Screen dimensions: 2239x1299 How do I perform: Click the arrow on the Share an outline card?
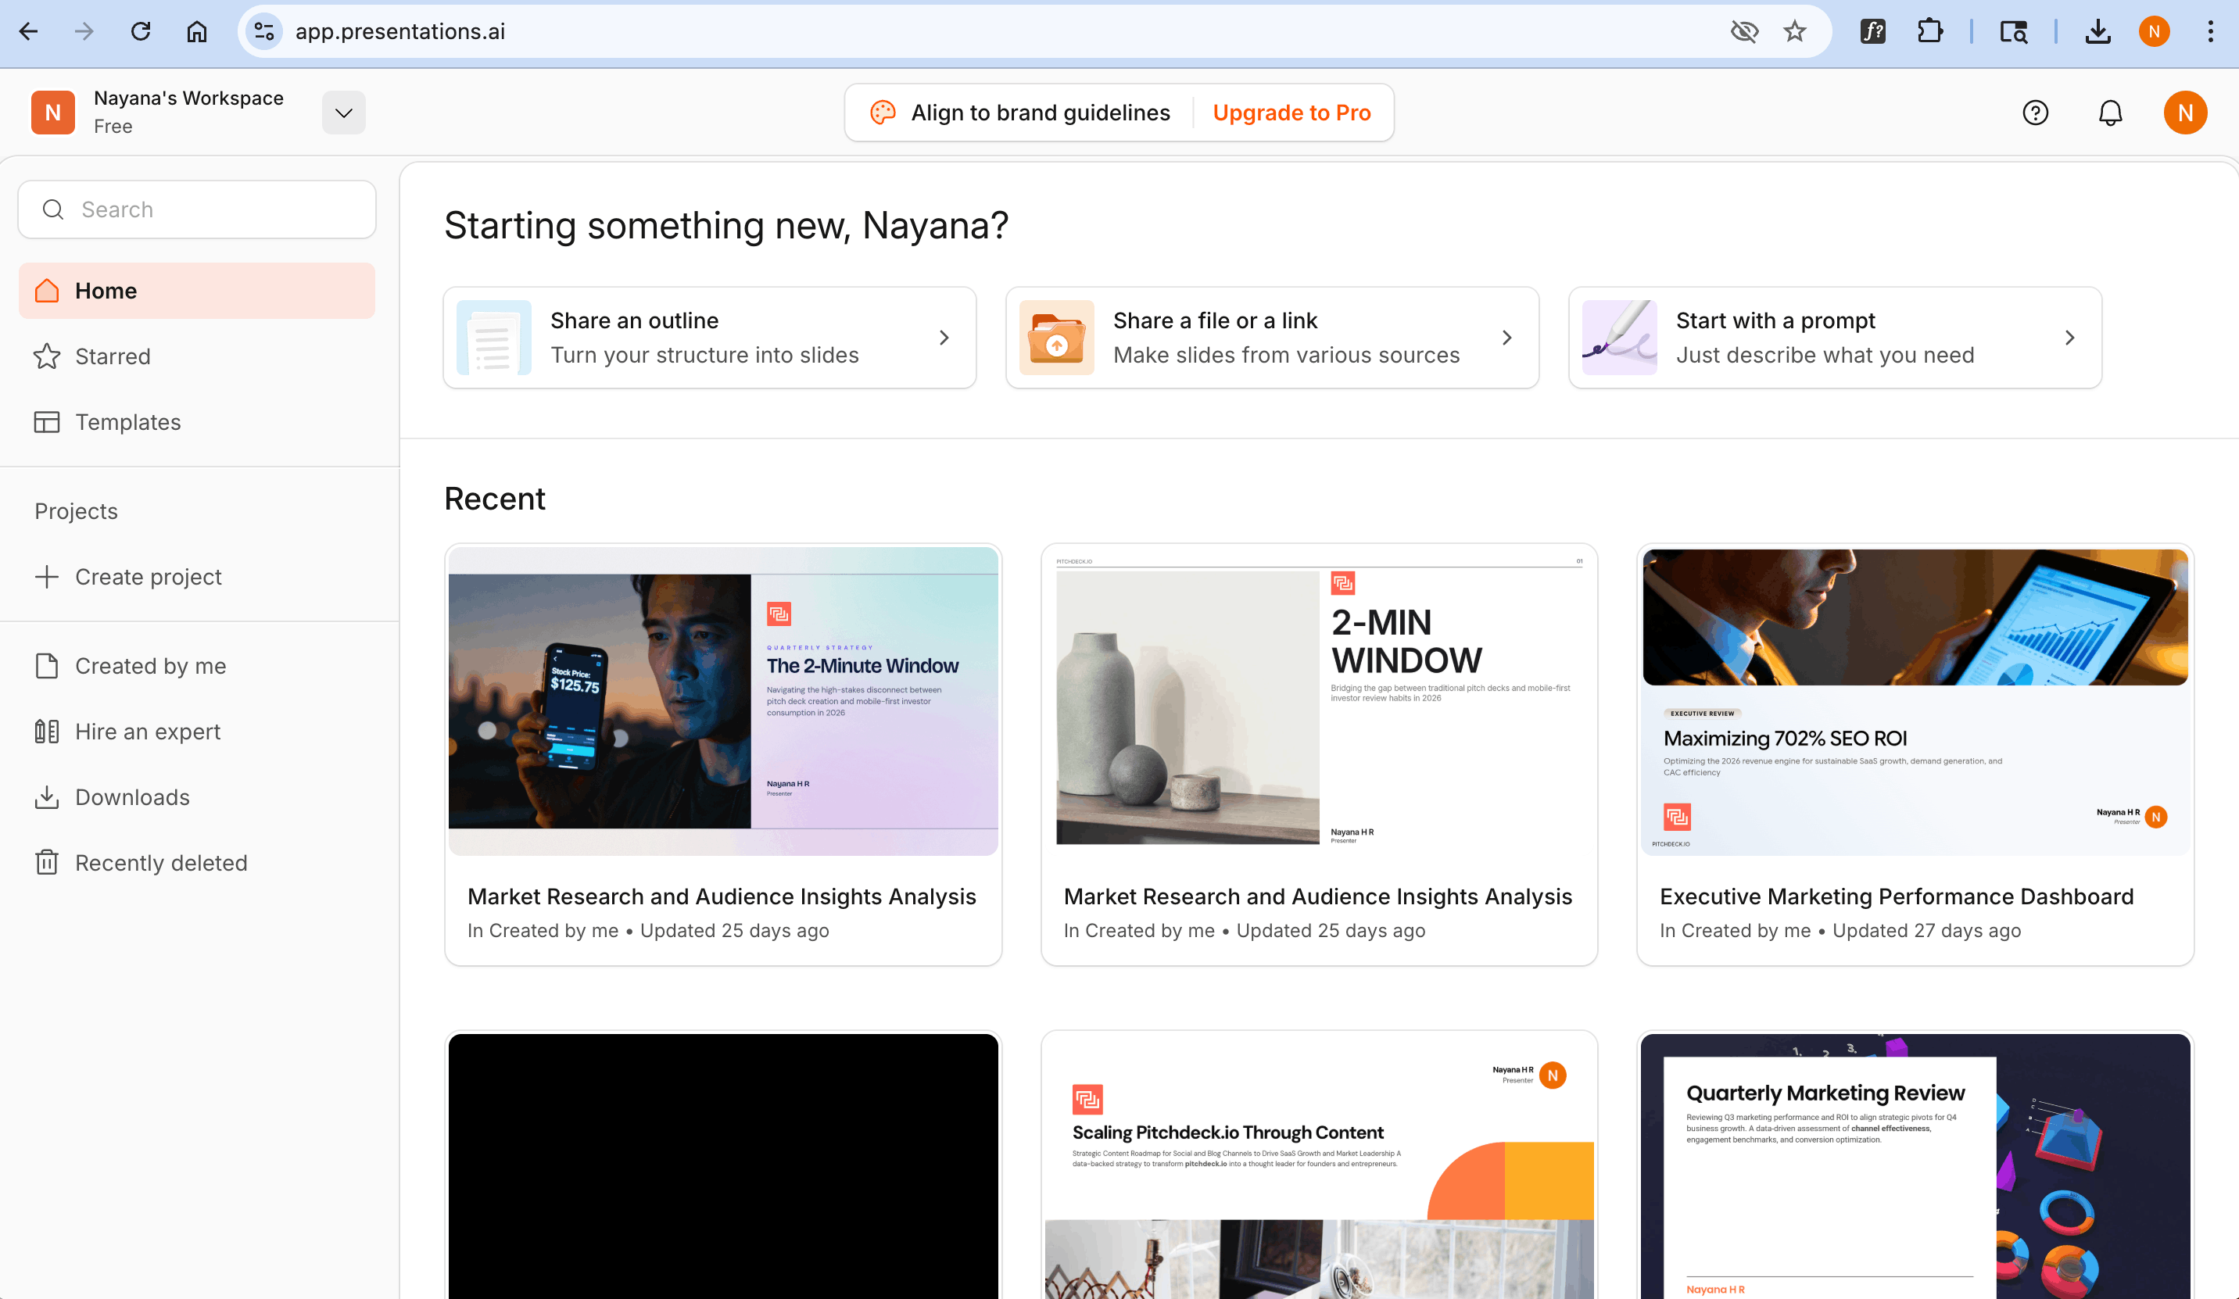click(x=944, y=338)
